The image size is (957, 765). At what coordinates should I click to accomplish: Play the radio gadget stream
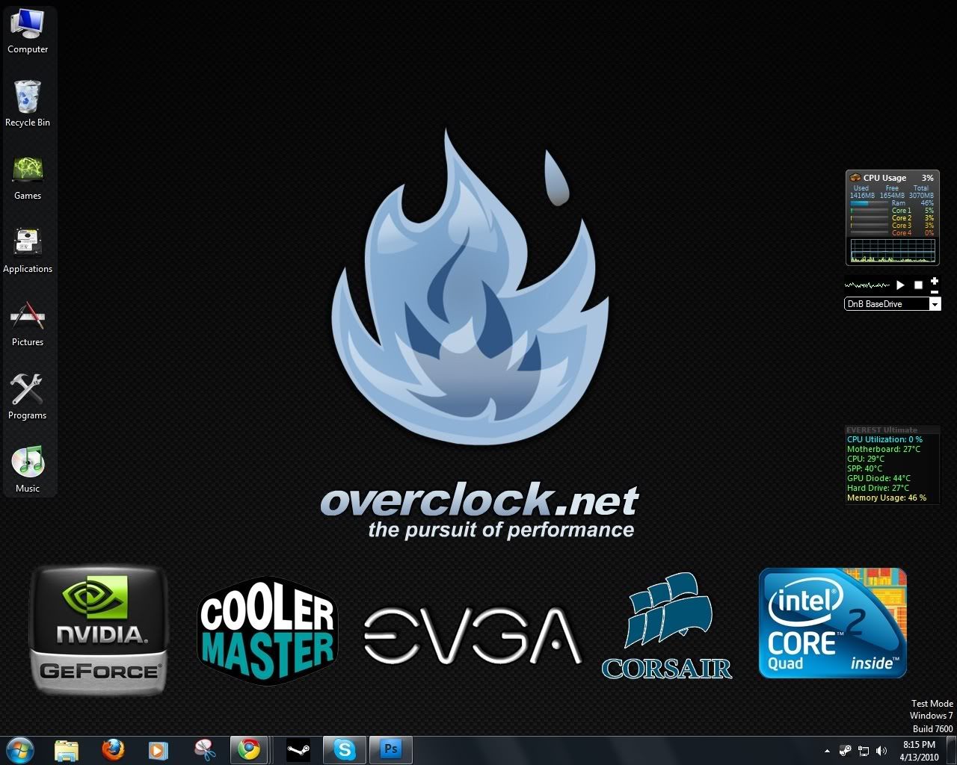pyautogui.click(x=900, y=285)
